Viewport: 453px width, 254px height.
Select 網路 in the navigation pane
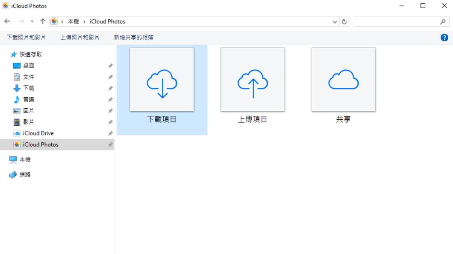point(25,174)
